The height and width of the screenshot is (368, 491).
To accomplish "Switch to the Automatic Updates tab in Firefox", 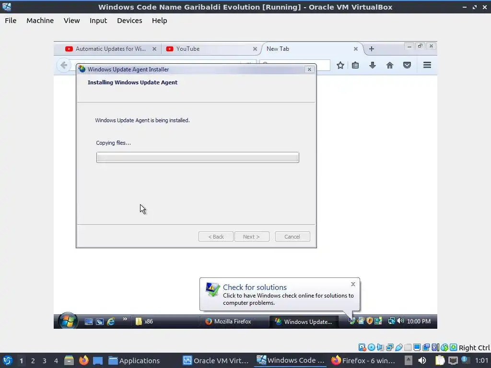I will click(108, 49).
